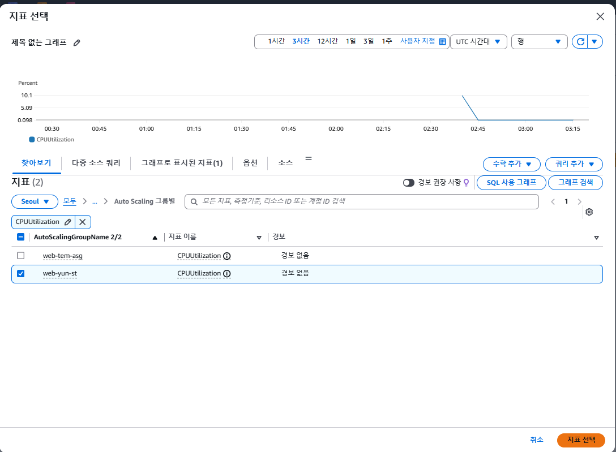Click 경보 없음 in the web-yun-st row
616x452 pixels.
[x=295, y=273]
